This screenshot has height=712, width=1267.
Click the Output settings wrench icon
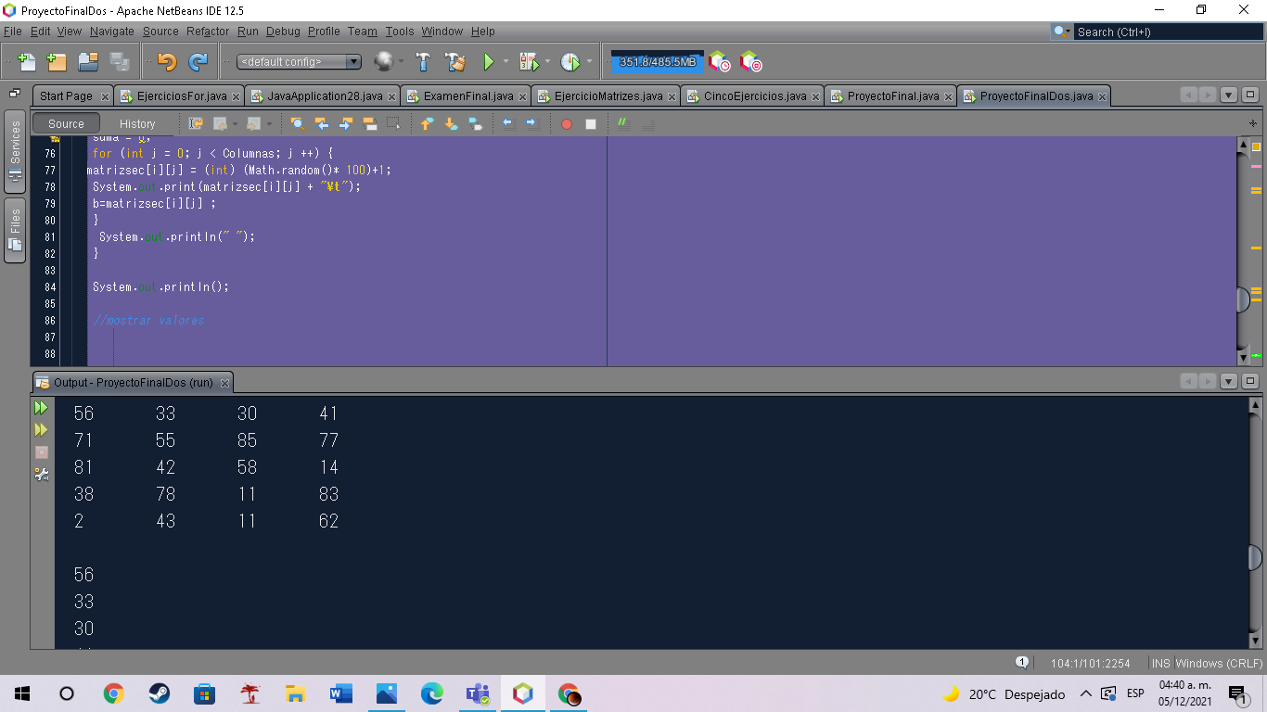pyautogui.click(x=41, y=475)
